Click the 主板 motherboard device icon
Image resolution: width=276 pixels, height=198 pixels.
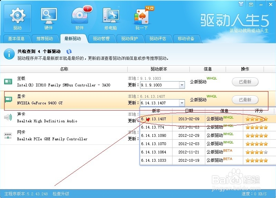click(8, 82)
